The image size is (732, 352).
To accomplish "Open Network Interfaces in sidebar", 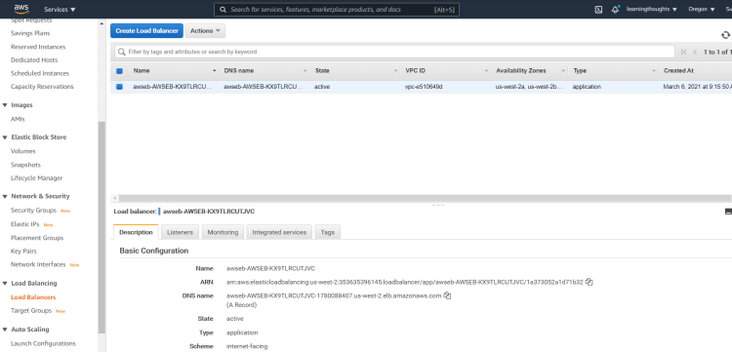I will (38, 264).
